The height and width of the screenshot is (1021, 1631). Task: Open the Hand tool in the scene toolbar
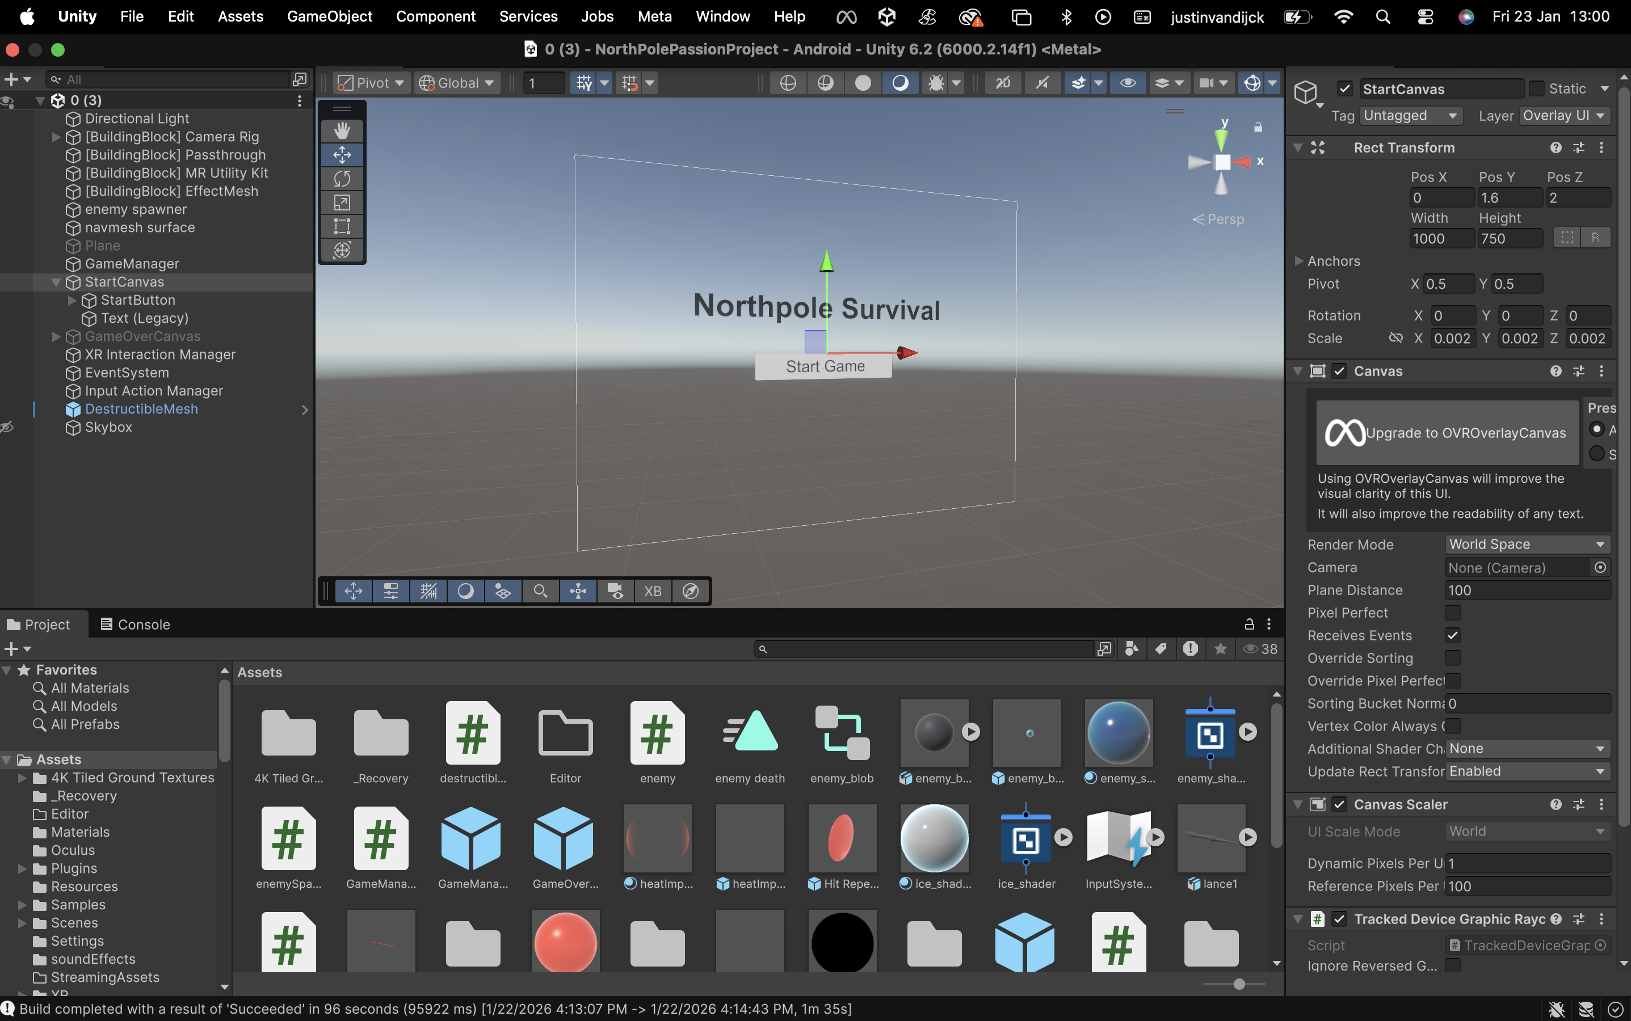(343, 130)
